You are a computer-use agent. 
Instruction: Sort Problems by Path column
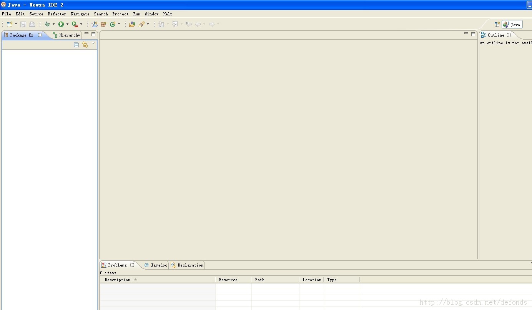click(x=275, y=280)
